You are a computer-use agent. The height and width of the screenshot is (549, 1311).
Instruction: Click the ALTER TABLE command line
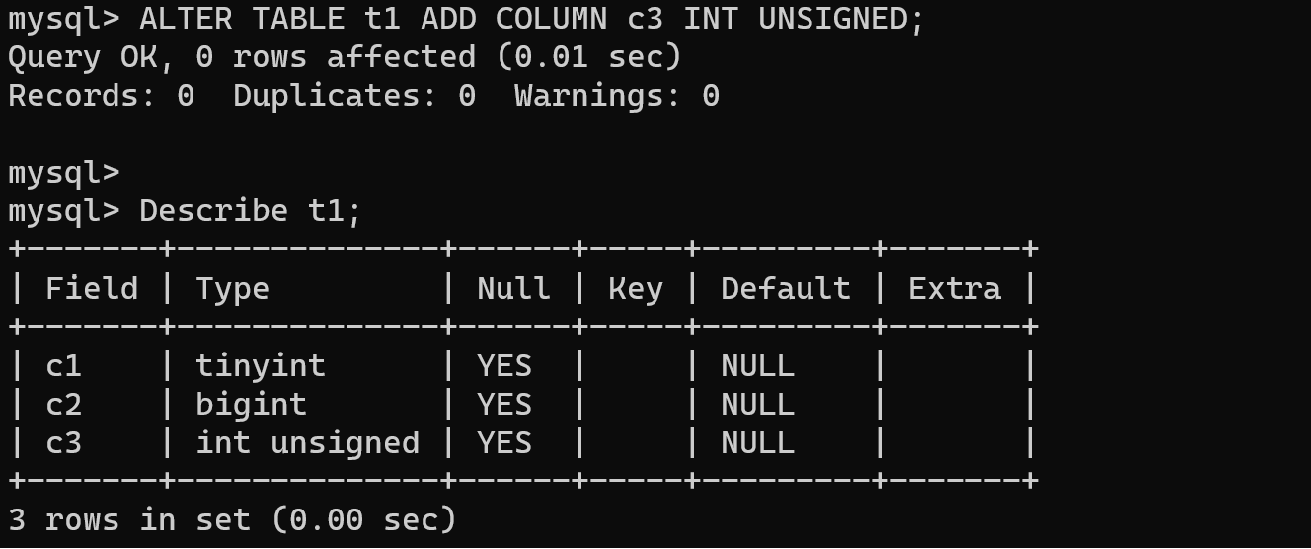pyautogui.click(x=466, y=19)
